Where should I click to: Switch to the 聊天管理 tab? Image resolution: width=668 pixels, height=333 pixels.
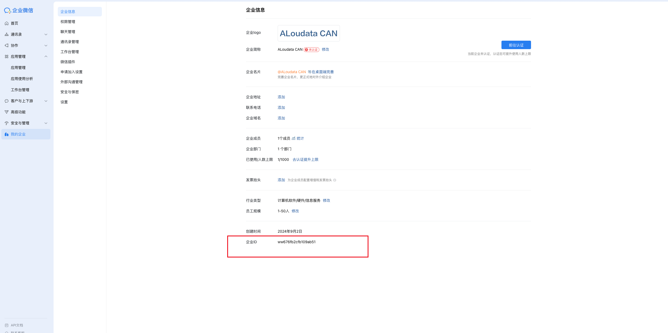pyautogui.click(x=80, y=32)
